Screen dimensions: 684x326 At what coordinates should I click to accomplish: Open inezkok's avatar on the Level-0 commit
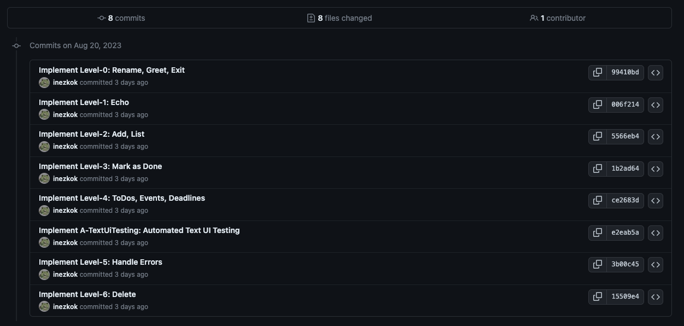coord(44,82)
